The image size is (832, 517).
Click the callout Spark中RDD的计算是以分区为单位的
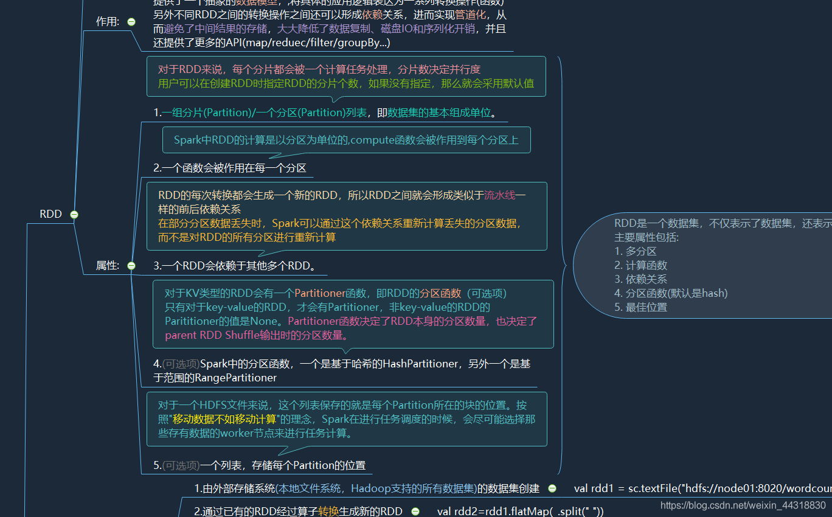[x=346, y=140]
